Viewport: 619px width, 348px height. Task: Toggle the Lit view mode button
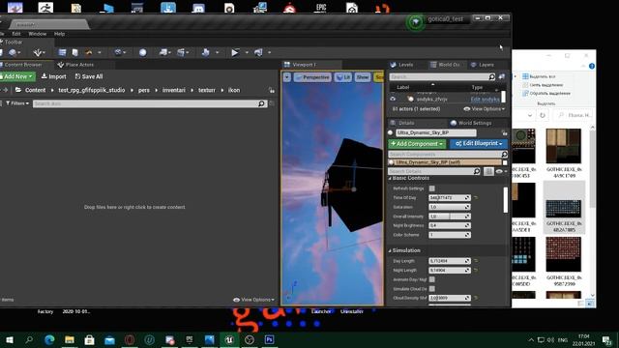pos(343,77)
